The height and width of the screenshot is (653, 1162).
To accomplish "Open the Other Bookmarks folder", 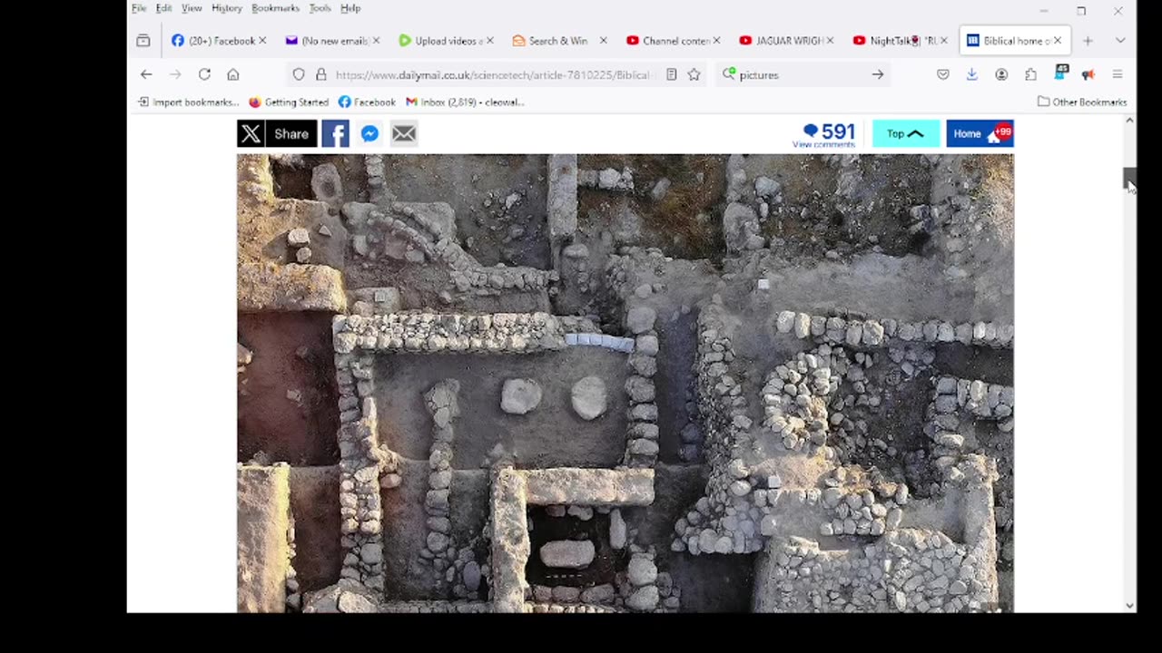I will [x=1082, y=102].
